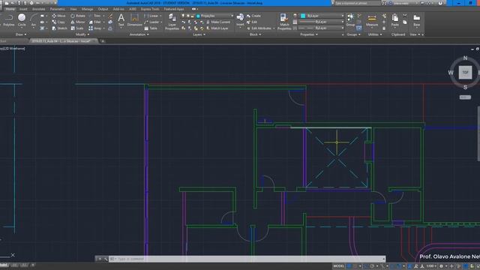Screen dimensions: 480x270
Task: Open the Measure utility
Action: coord(372,20)
